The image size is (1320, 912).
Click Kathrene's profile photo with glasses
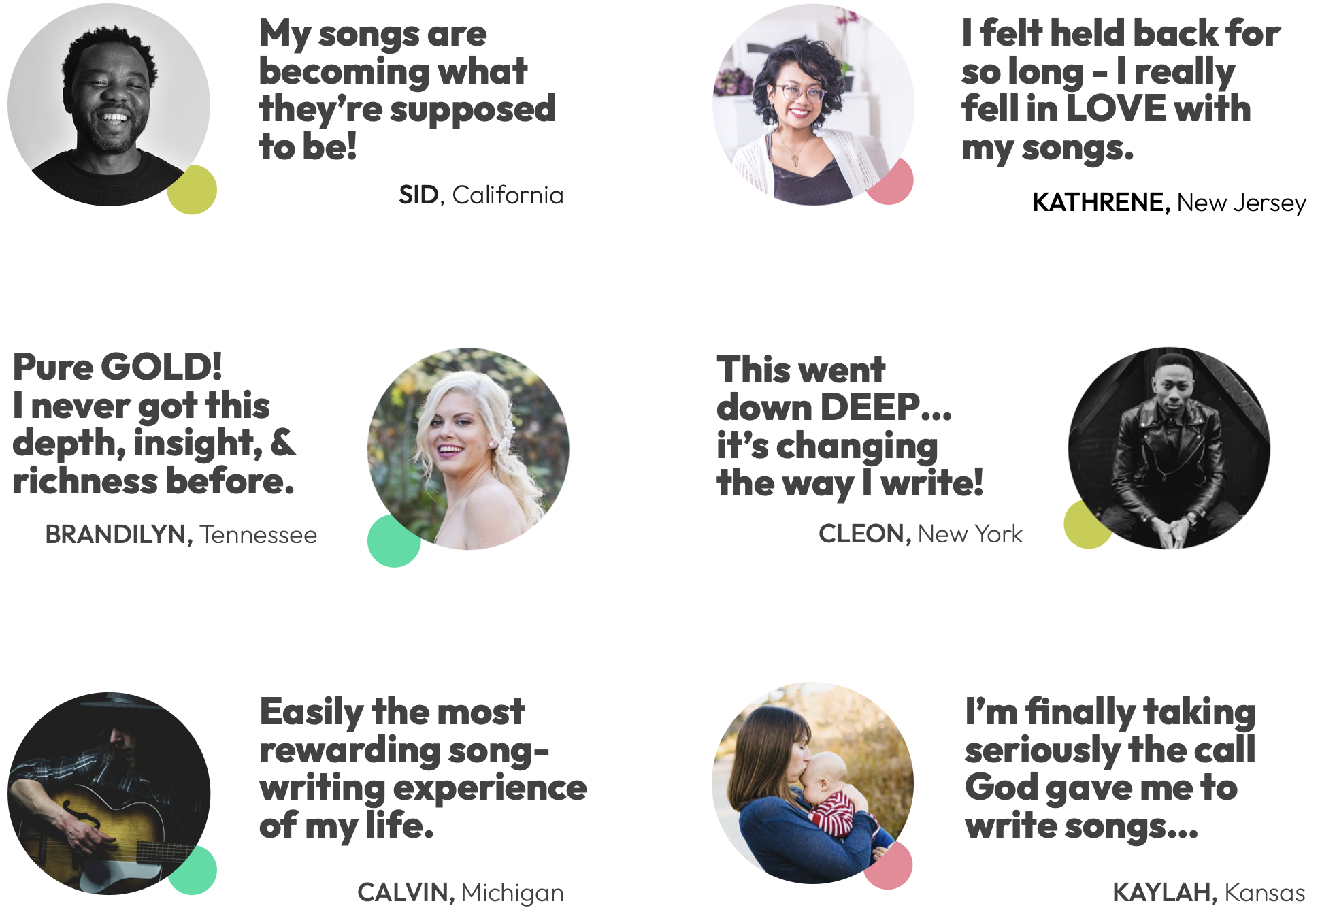coord(813,104)
